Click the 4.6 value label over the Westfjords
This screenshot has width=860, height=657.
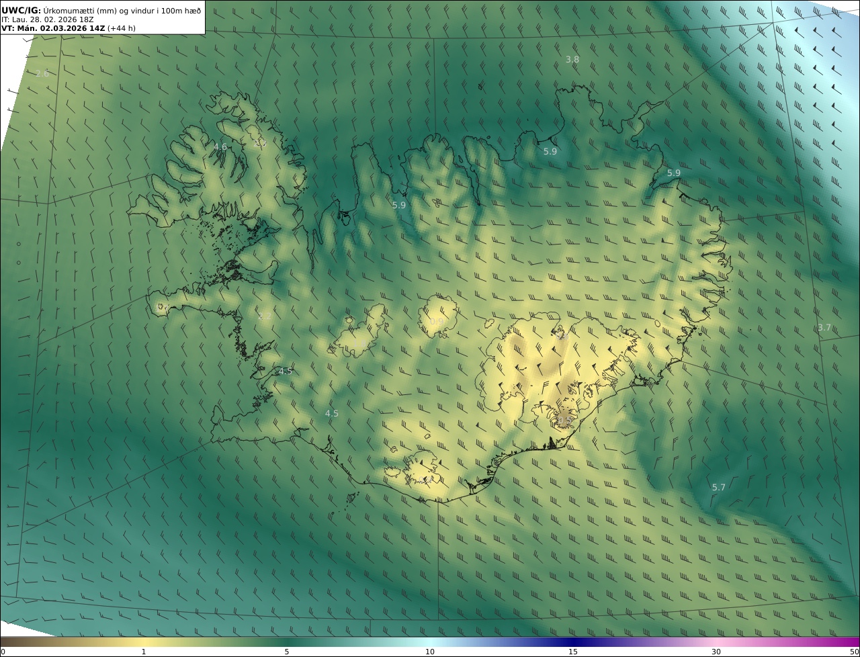coord(220,146)
